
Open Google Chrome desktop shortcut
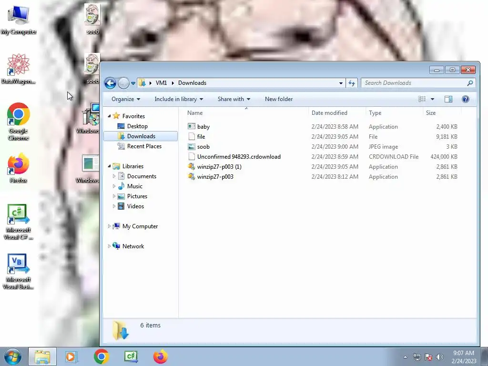(x=19, y=122)
